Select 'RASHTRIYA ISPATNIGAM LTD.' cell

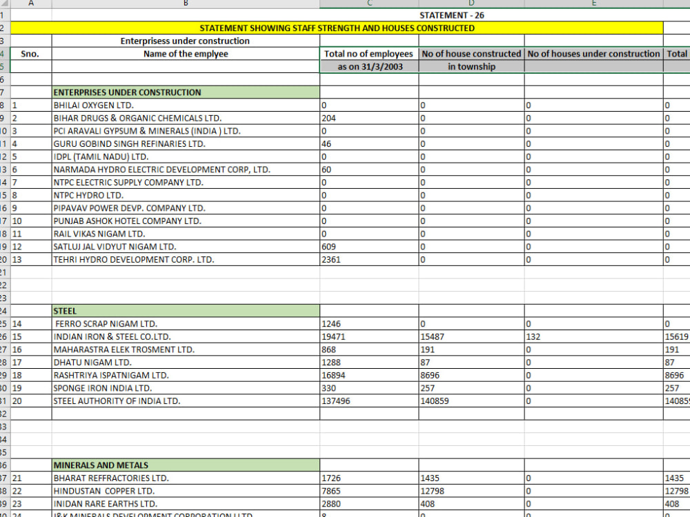(186, 375)
